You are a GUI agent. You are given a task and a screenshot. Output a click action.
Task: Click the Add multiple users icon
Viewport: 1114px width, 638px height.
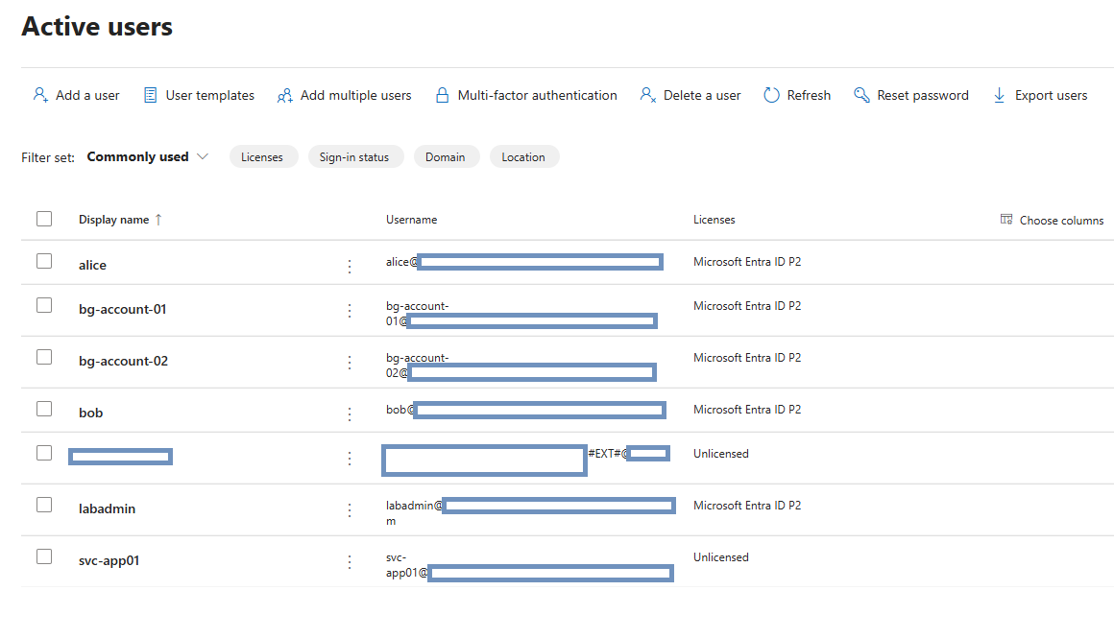pos(285,95)
